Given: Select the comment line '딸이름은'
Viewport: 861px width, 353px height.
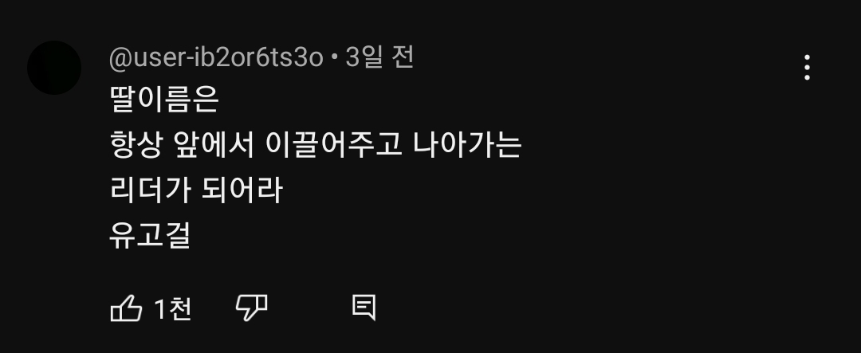Looking at the screenshot, I should click(165, 100).
